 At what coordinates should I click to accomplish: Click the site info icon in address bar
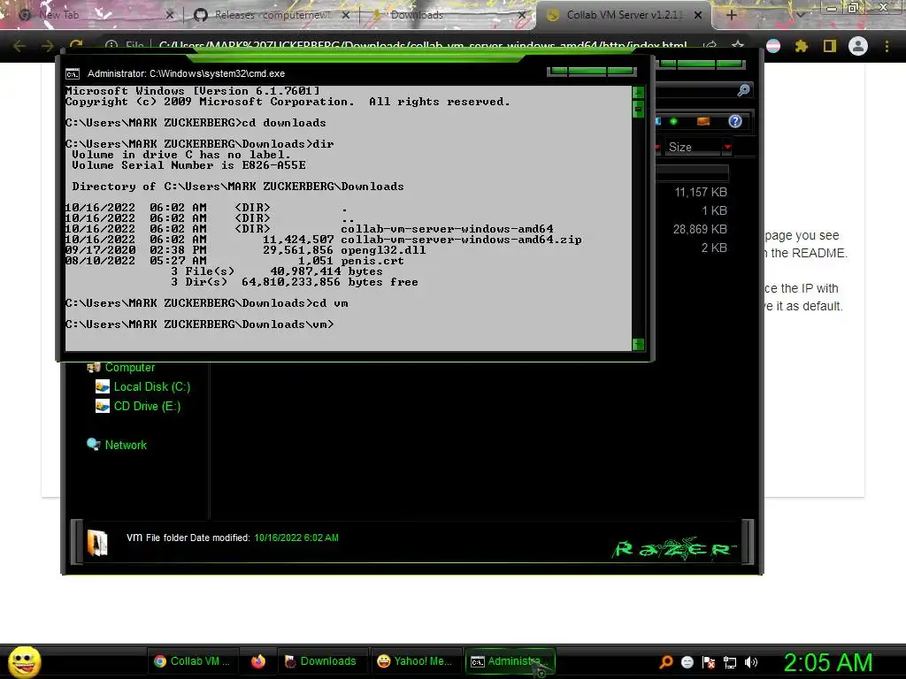click(x=111, y=46)
